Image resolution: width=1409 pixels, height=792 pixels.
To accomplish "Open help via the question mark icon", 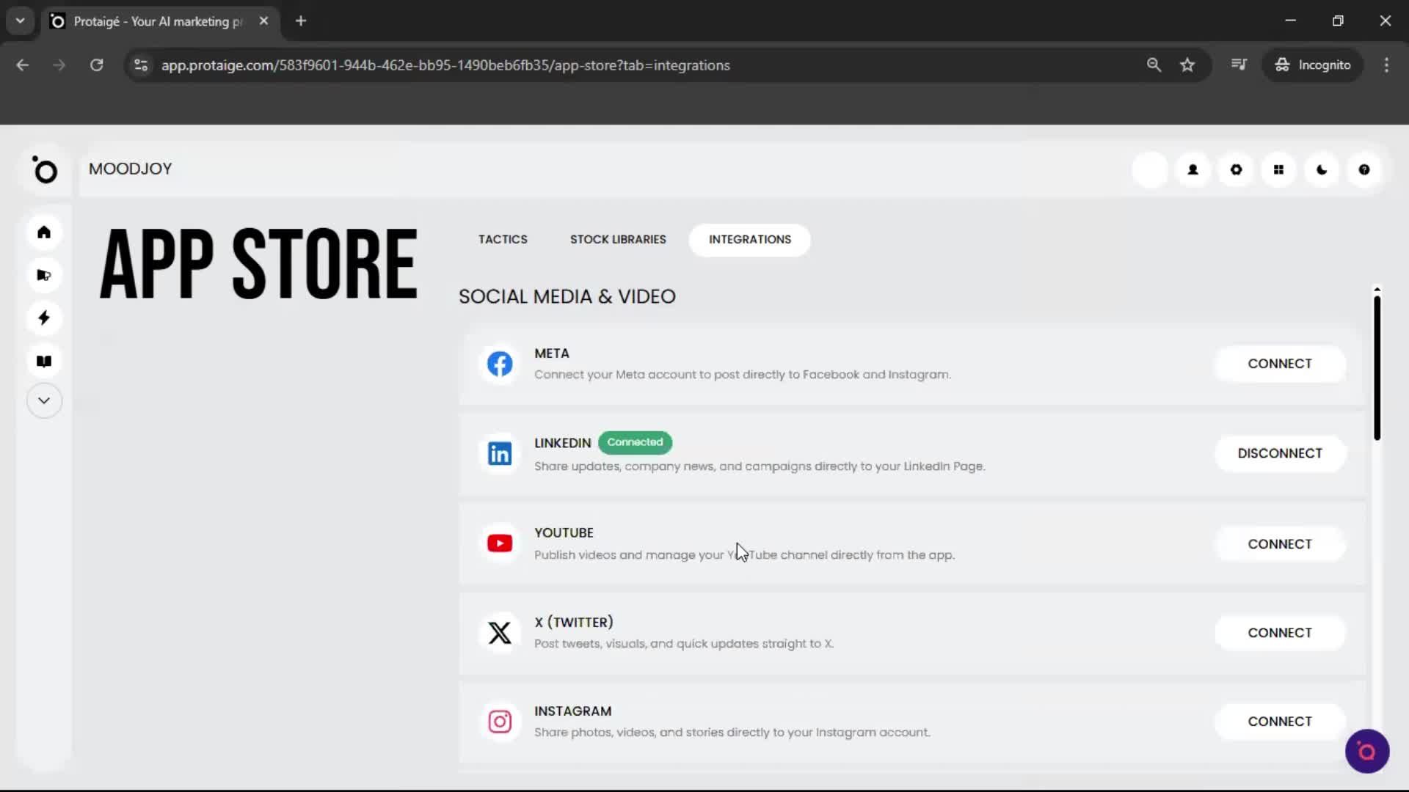I will point(1364,169).
